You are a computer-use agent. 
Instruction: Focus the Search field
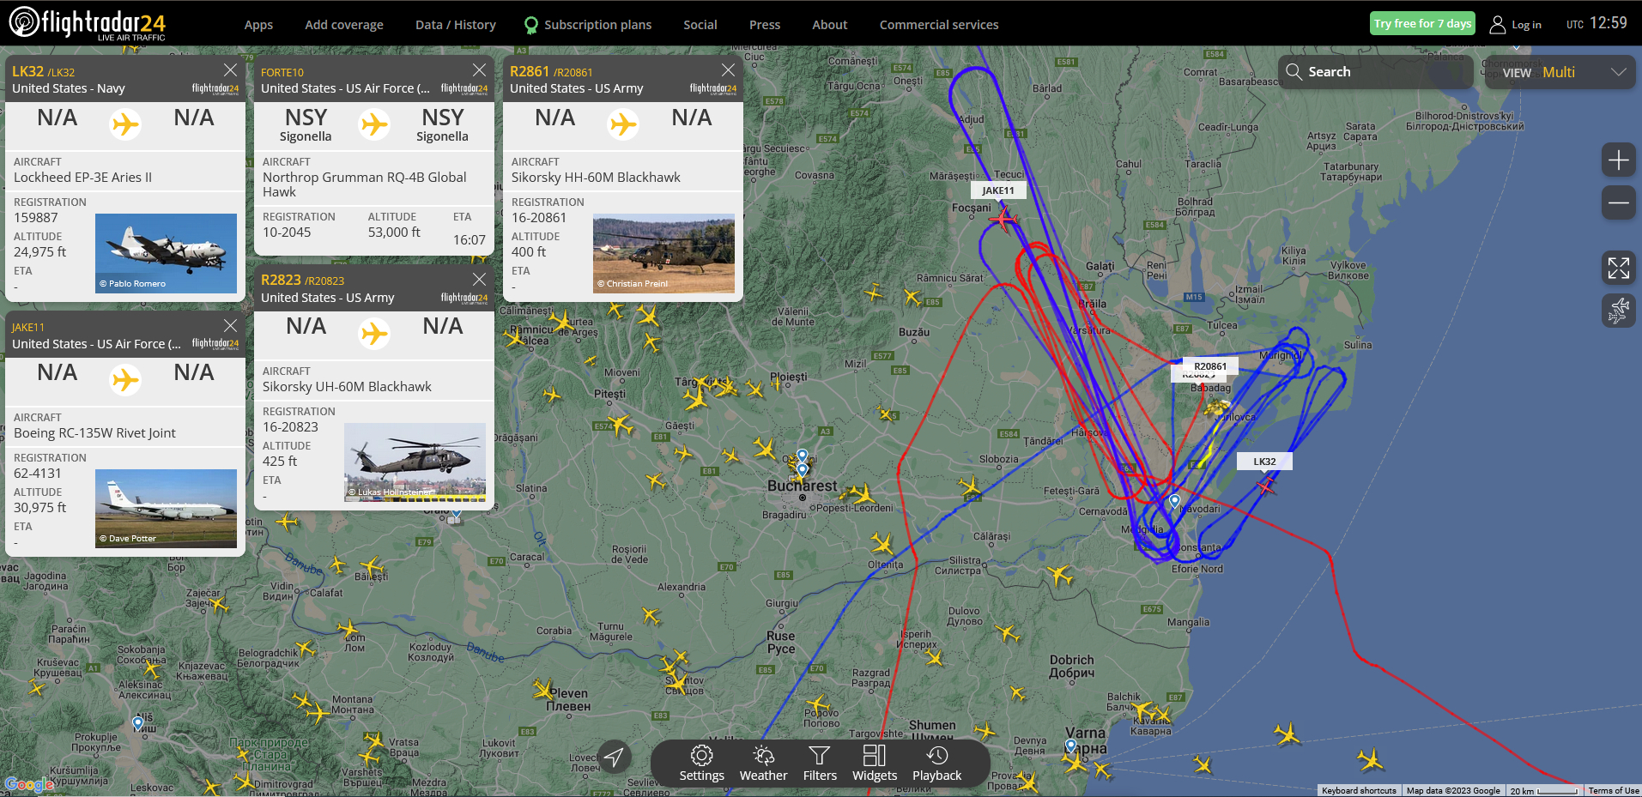click(x=1376, y=72)
